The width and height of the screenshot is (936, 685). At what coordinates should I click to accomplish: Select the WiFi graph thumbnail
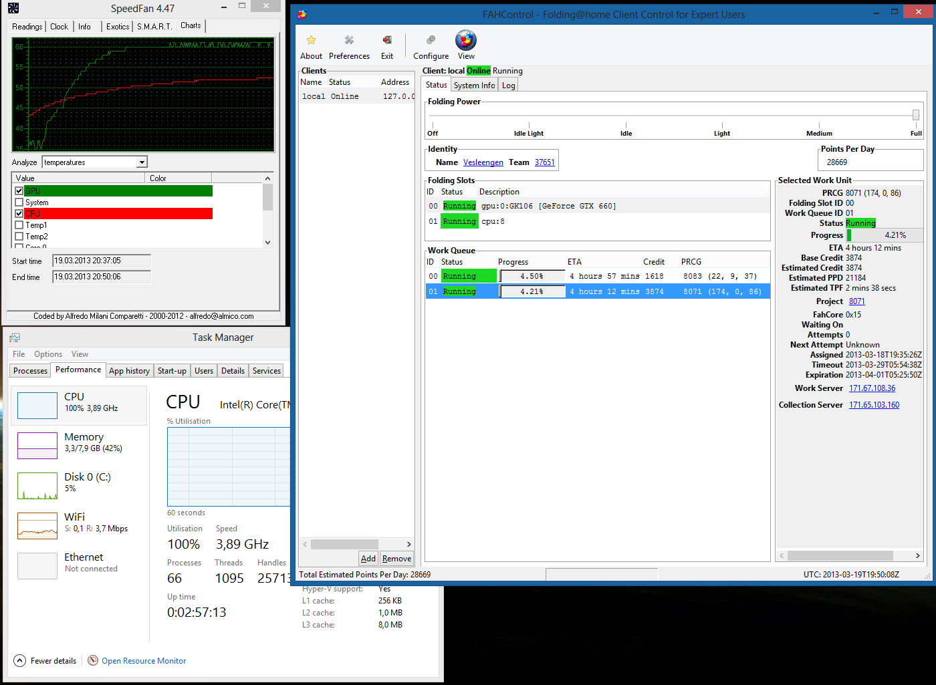point(37,526)
